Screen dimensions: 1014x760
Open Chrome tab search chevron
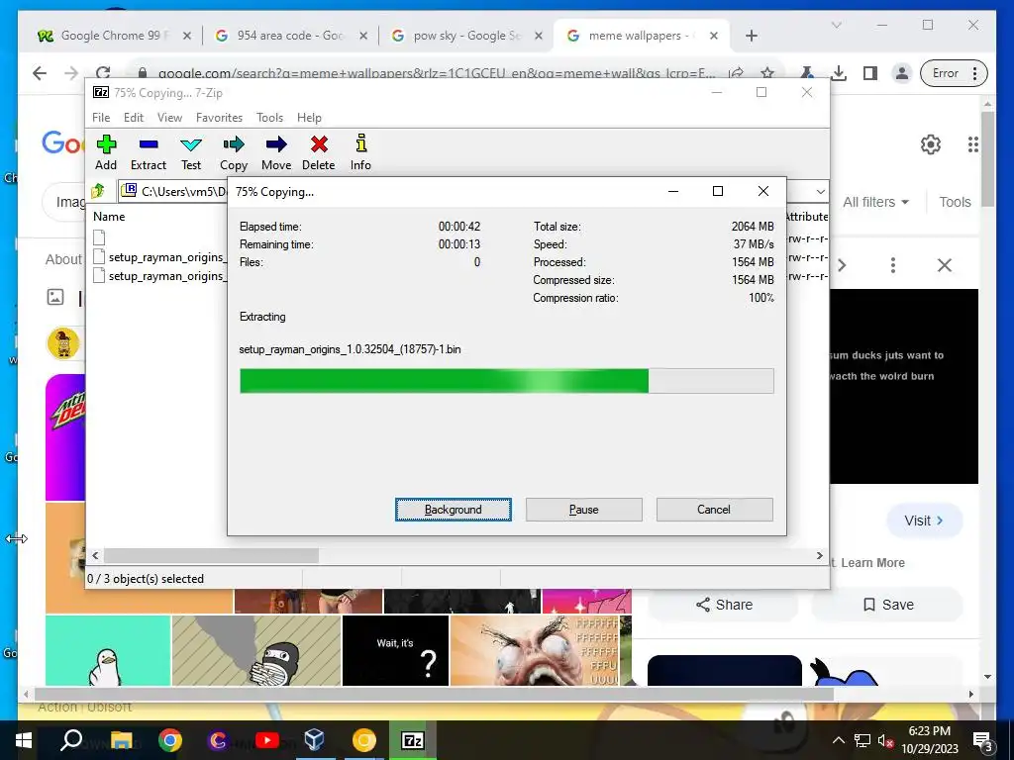coord(836,25)
